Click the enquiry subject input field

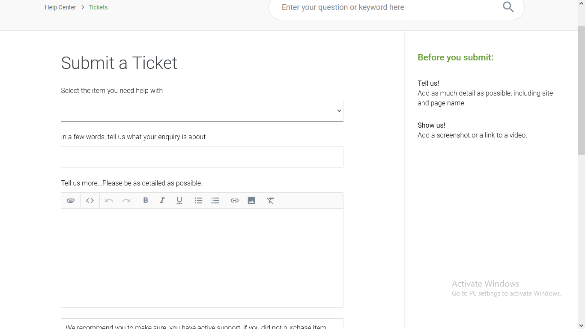click(x=202, y=157)
